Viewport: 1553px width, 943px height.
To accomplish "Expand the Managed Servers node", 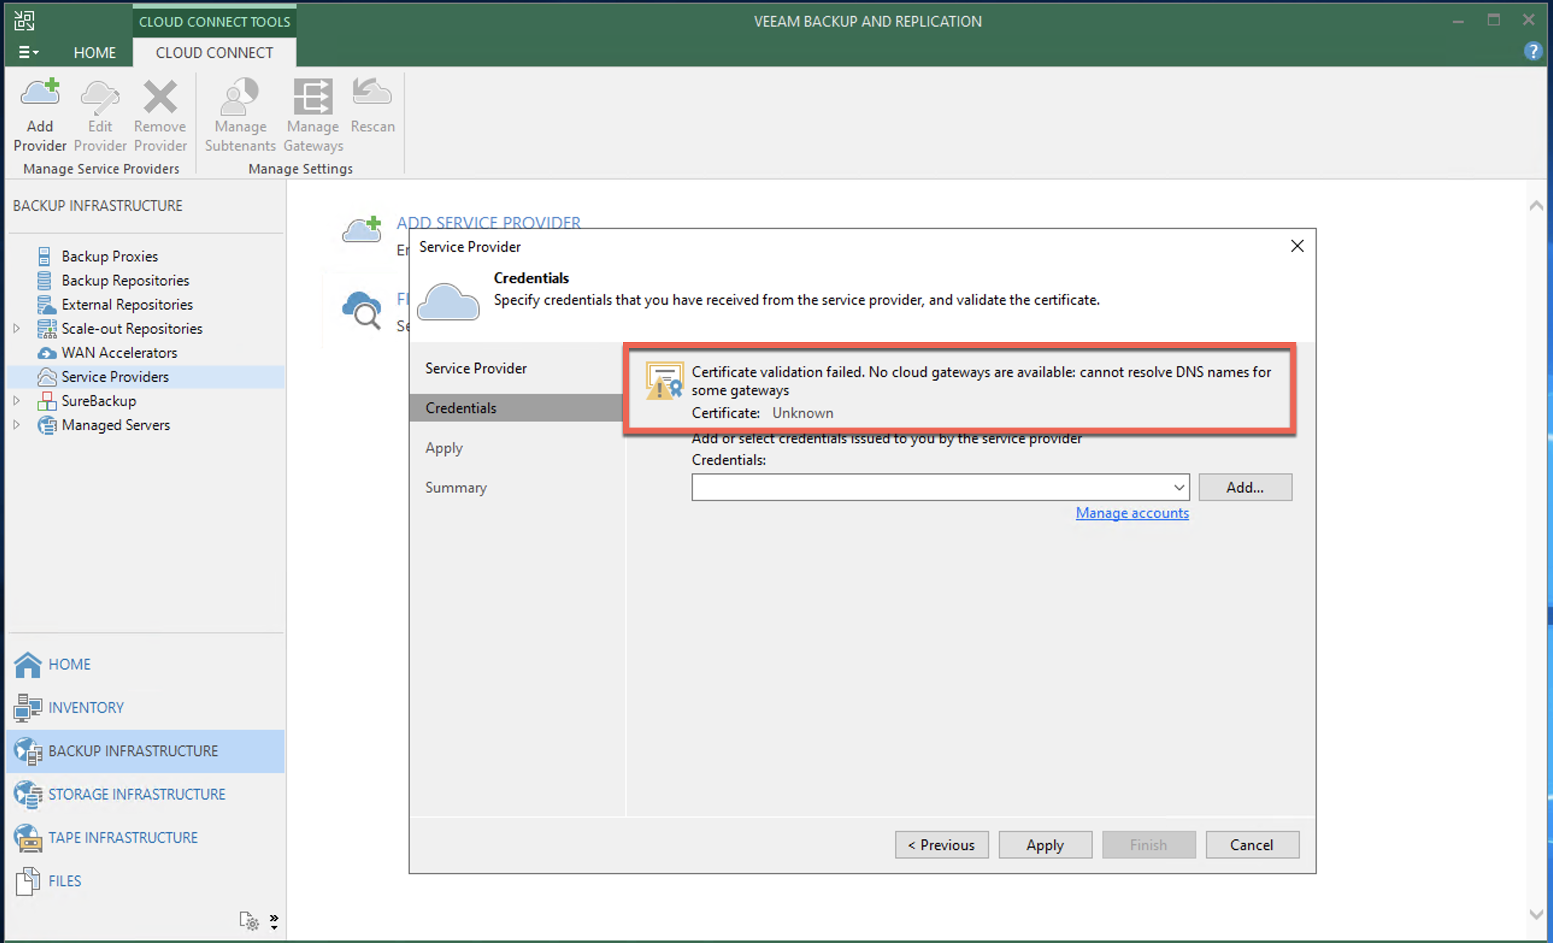I will [17, 425].
